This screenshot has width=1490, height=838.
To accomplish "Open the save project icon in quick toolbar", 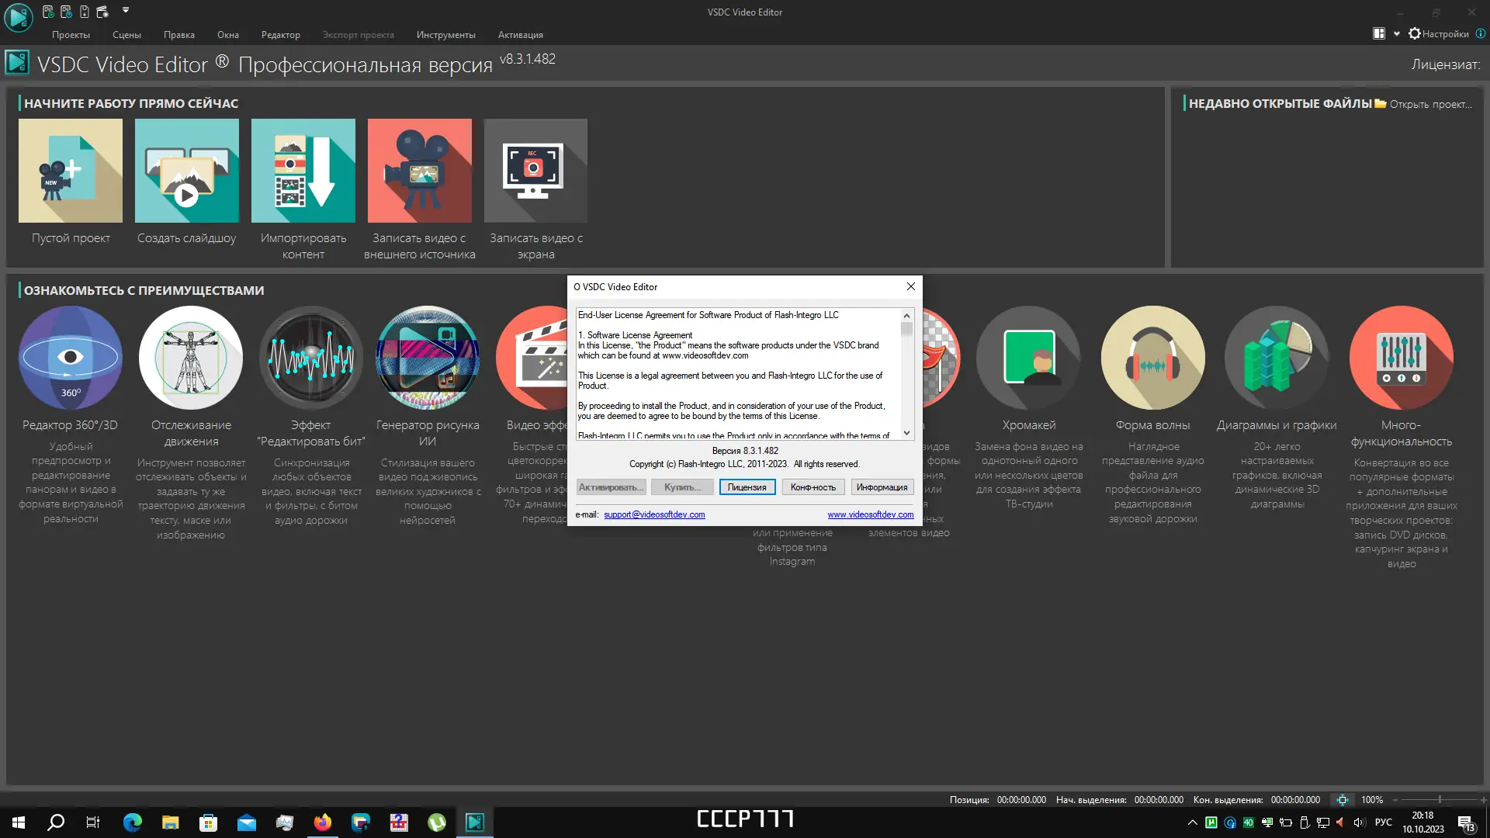I will pos(84,12).
